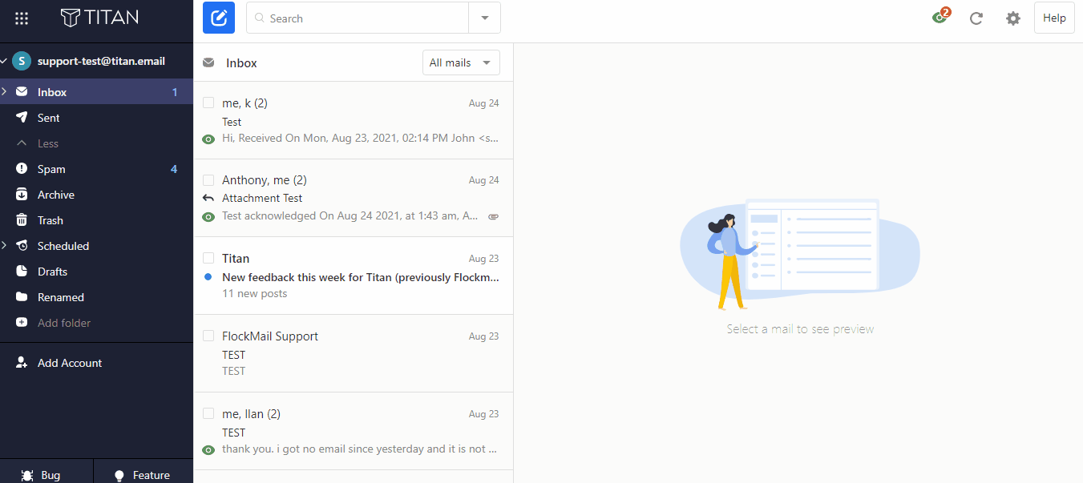This screenshot has height=483, width=1083.
Task: Open the Sent folder
Action: coord(96,118)
